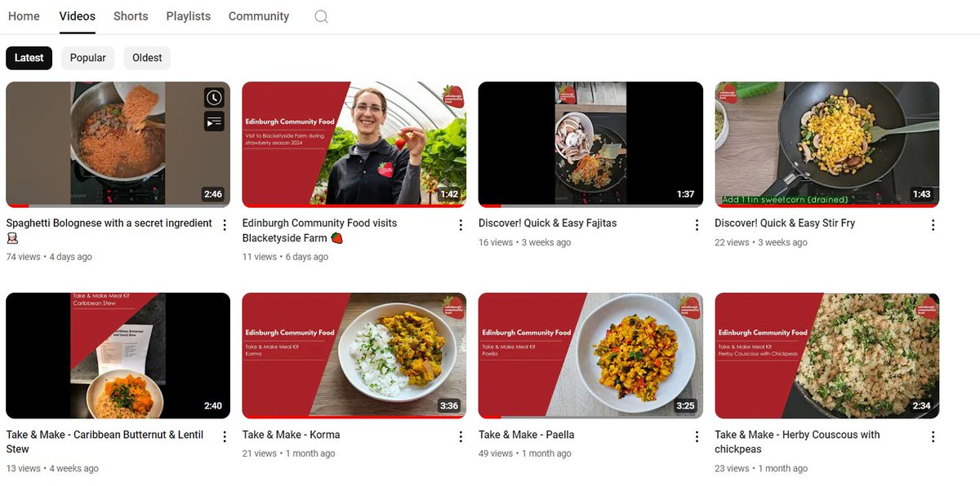Open more options for Quick & Easy Fajitas

click(x=697, y=225)
